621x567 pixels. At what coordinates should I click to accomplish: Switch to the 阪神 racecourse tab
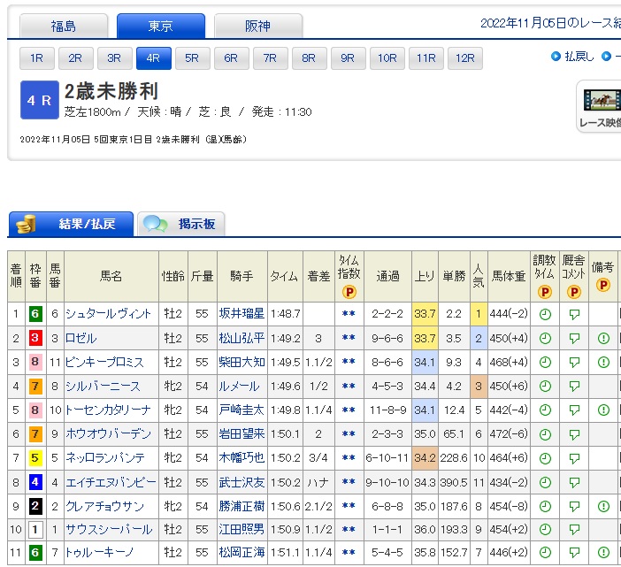tap(257, 26)
